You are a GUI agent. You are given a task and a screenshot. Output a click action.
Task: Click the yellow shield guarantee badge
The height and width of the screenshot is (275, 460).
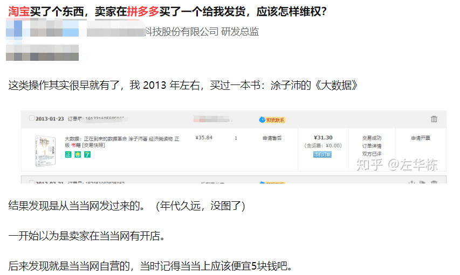coord(78,154)
